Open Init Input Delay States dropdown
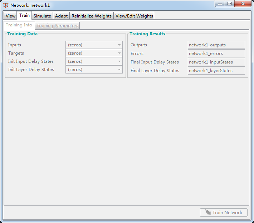 click(x=94, y=61)
